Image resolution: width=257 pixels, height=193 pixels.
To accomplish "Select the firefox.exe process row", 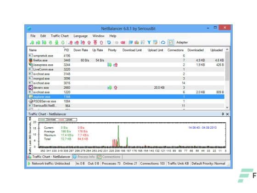I will point(126,60).
